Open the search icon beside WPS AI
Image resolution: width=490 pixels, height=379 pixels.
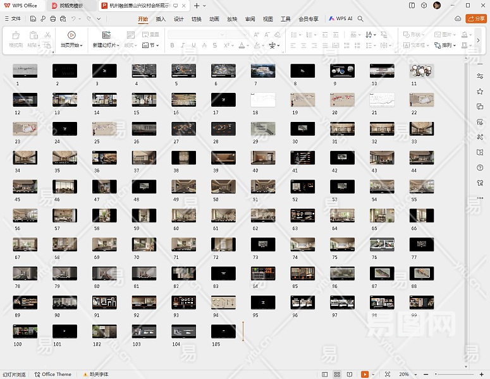coord(361,19)
